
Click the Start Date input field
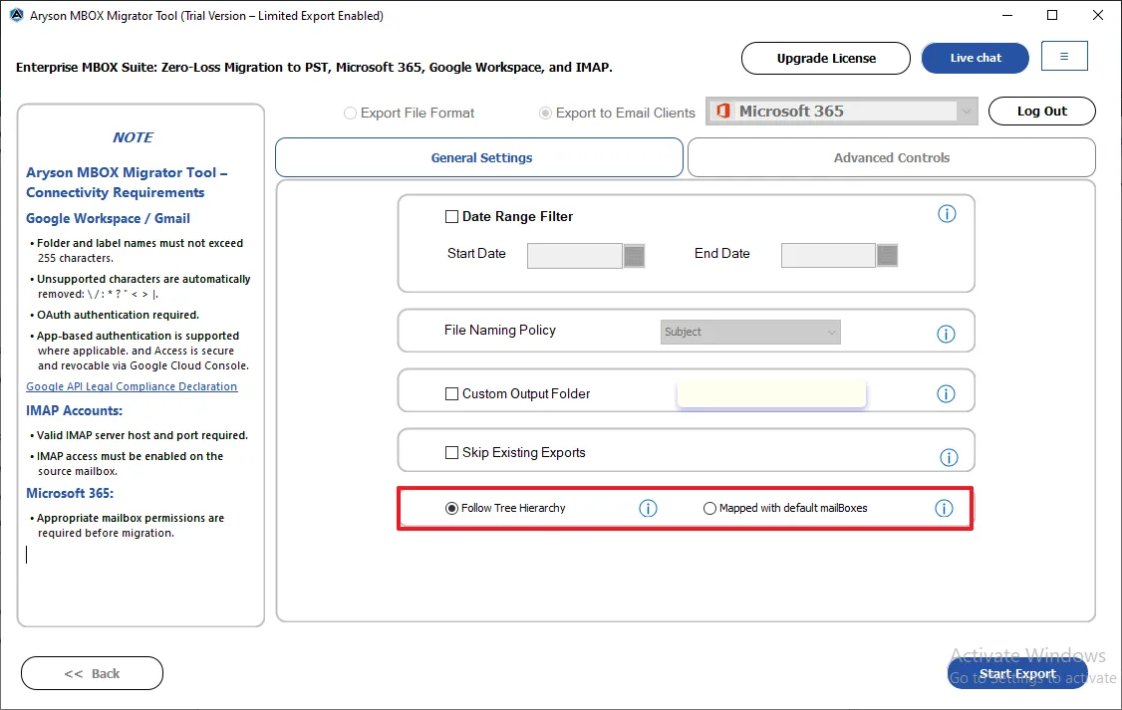tap(575, 256)
